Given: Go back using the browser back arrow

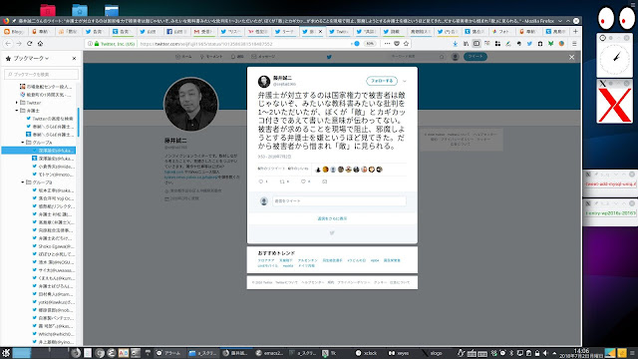Looking at the screenshot, I should (8, 44).
